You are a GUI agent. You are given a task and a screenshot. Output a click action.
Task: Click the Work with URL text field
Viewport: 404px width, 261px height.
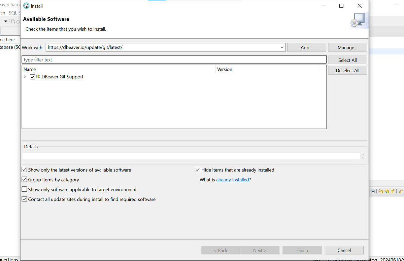point(162,47)
